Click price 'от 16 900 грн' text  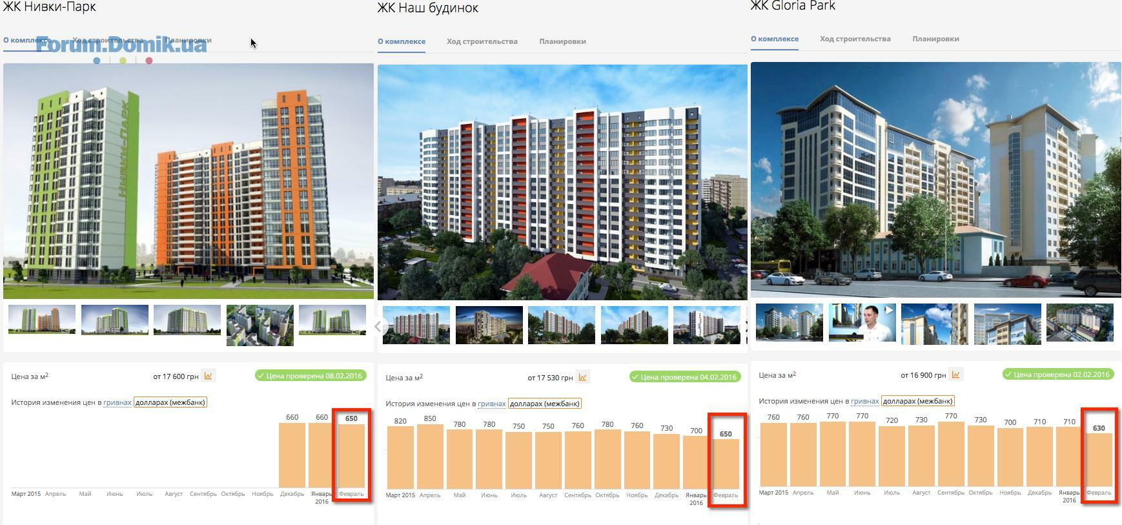point(923,375)
